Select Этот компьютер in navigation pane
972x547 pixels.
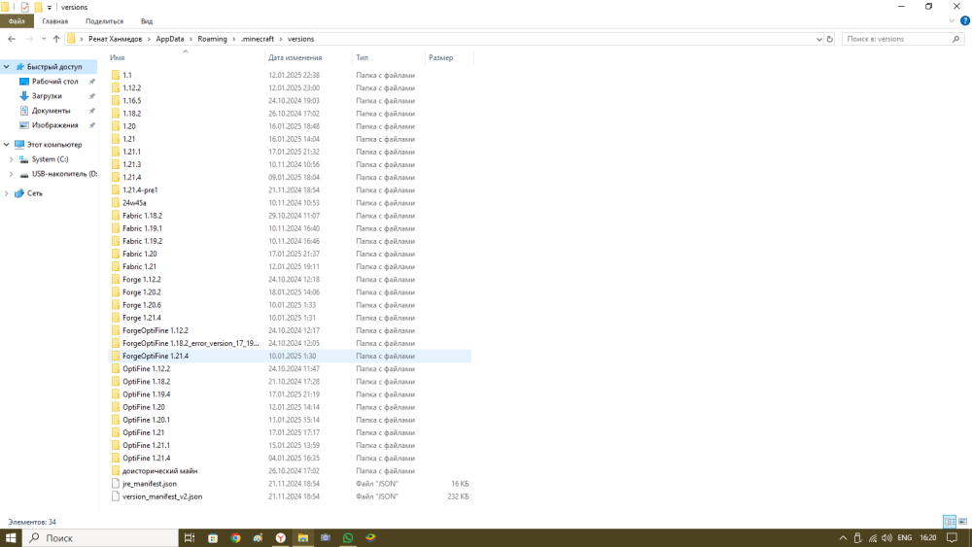[53, 145]
